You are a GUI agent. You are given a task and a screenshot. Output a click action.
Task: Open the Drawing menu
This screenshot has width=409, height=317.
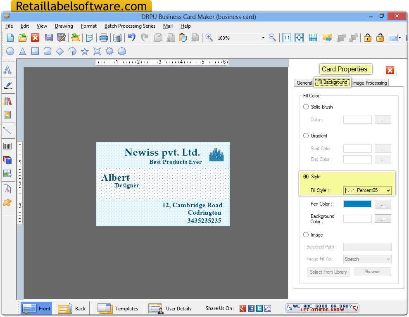pyautogui.click(x=64, y=26)
